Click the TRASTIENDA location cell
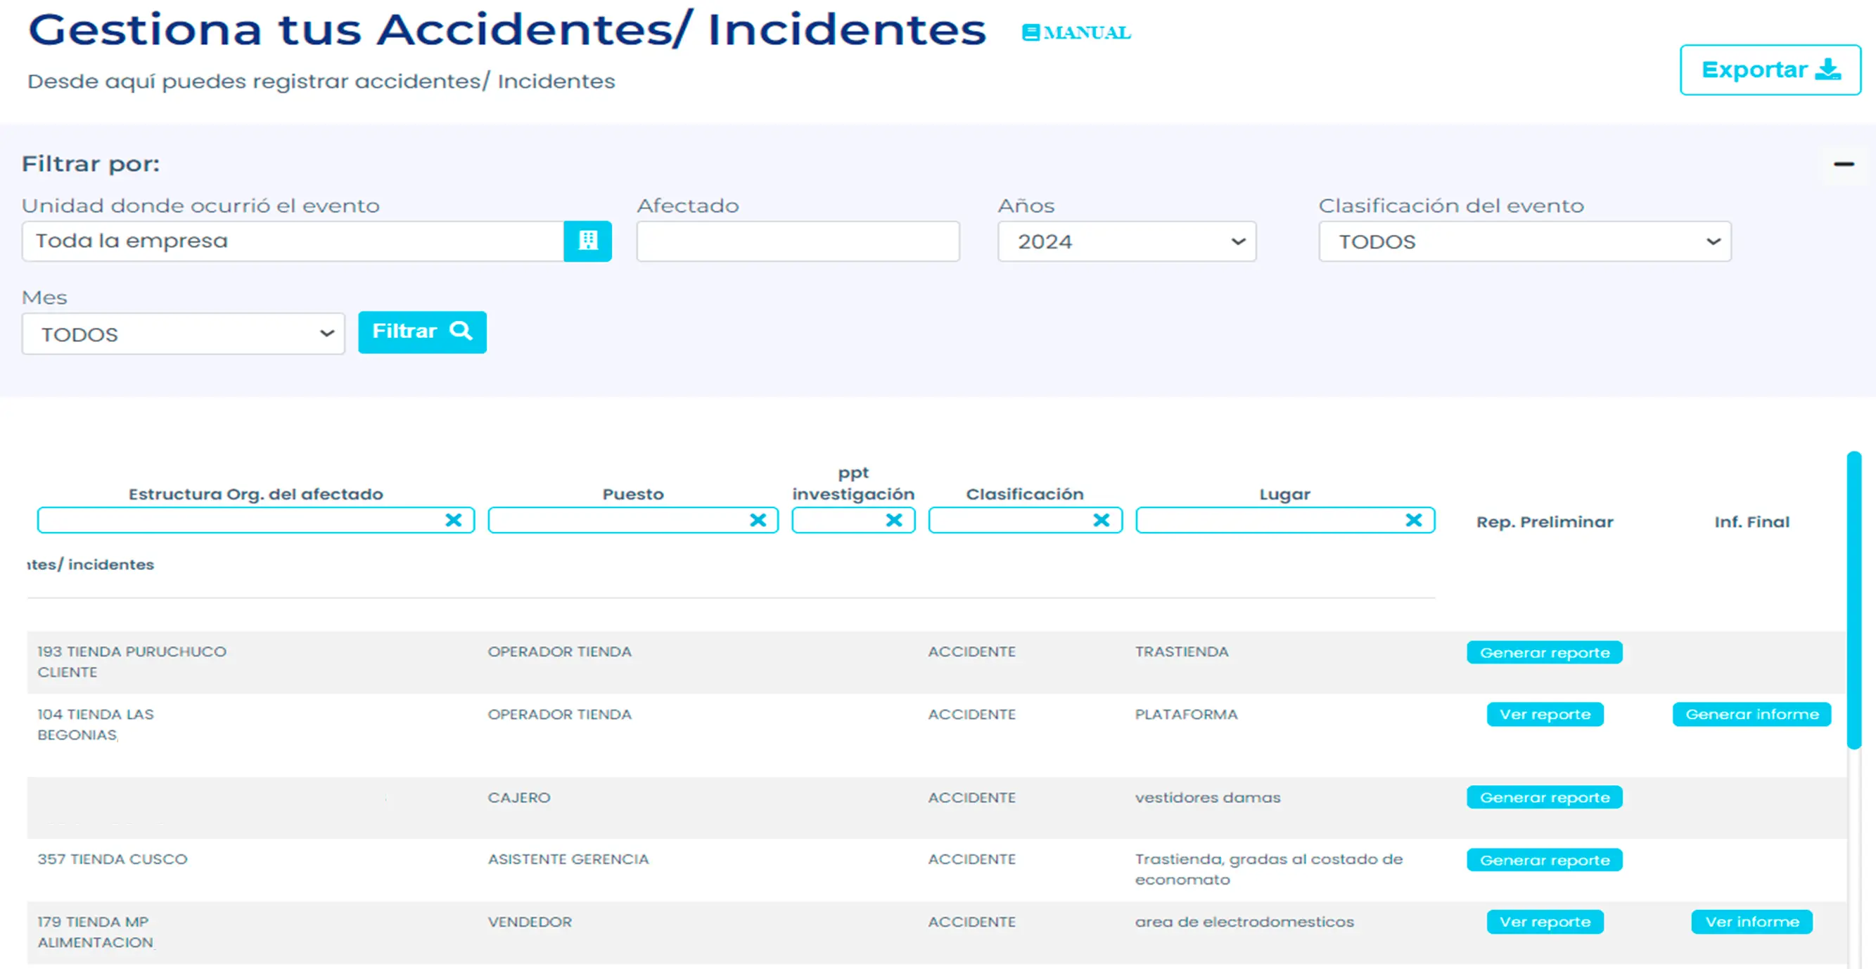 coord(1181,652)
